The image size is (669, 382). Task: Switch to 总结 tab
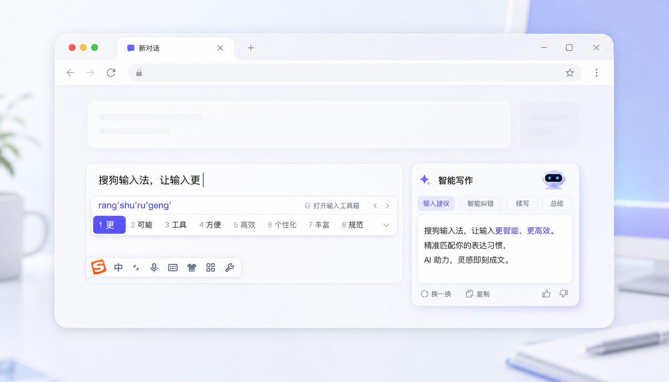[x=557, y=203]
